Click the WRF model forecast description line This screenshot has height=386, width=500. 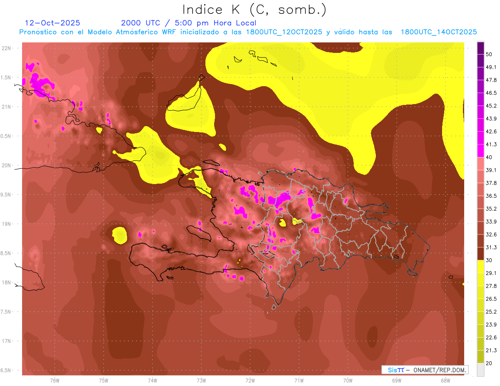click(x=248, y=32)
